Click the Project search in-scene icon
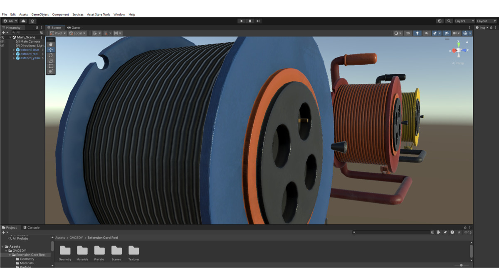Screen dimensions: 499x280 [432, 232]
